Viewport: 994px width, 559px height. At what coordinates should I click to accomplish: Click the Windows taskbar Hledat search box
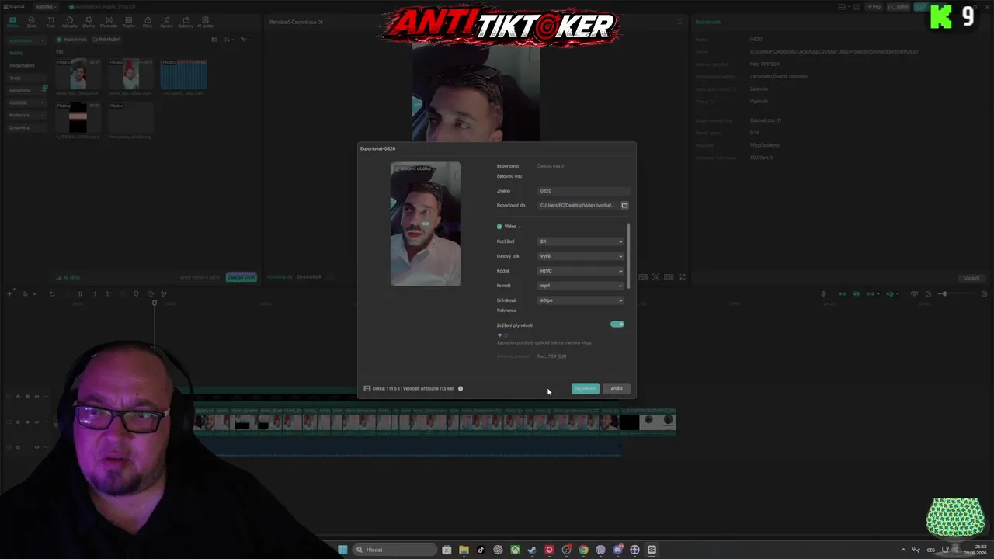click(394, 550)
